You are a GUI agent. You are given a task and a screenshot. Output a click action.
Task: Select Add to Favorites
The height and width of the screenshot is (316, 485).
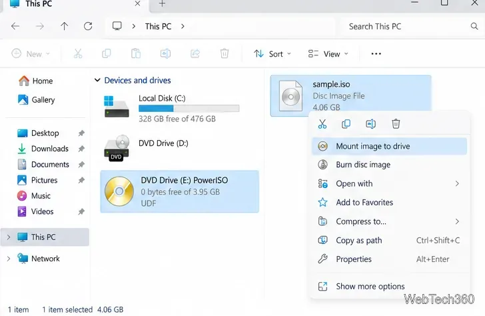[x=390, y=203]
